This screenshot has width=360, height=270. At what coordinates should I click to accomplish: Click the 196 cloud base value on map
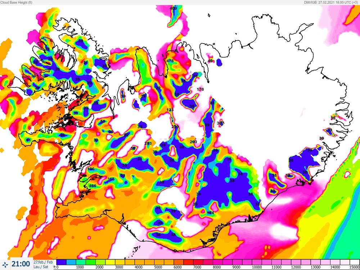(91, 169)
